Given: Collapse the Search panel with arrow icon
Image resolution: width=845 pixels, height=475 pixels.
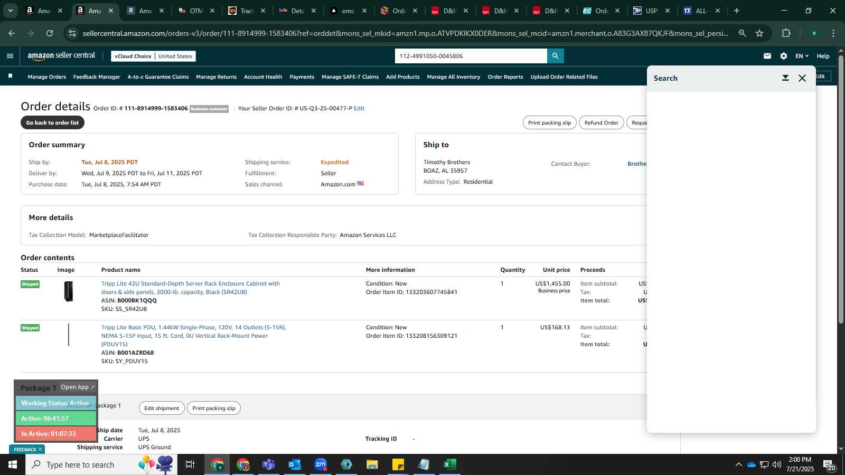Looking at the screenshot, I should pos(785,78).
